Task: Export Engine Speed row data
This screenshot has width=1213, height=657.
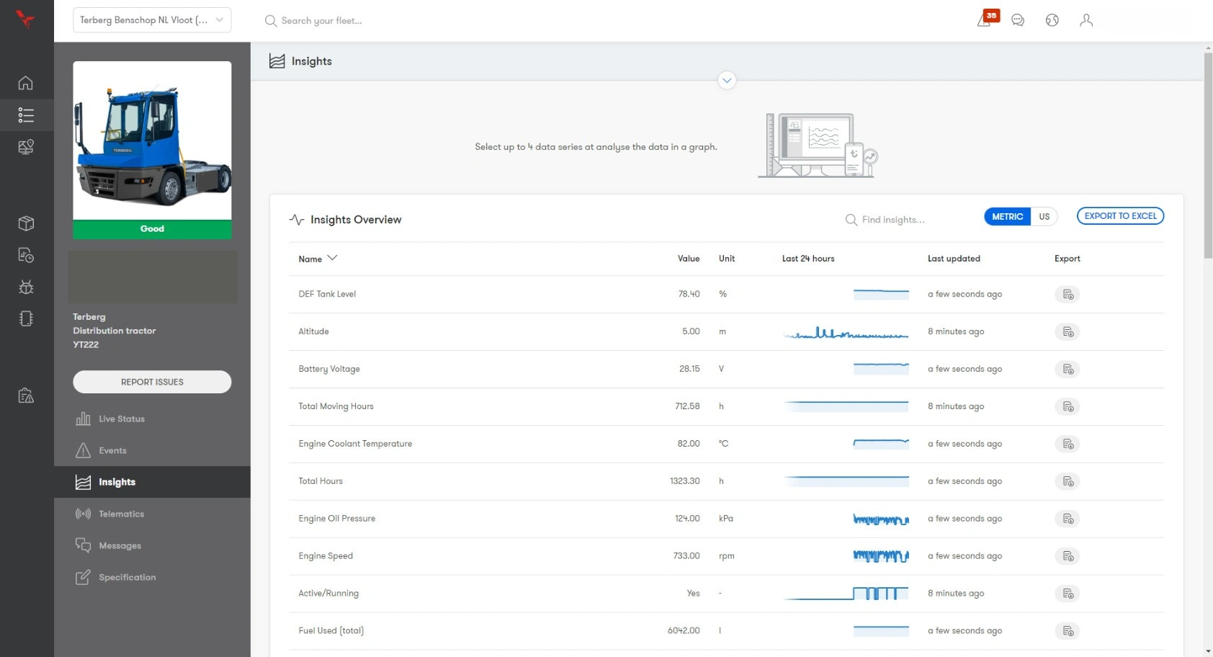Action: [1067, 557]
